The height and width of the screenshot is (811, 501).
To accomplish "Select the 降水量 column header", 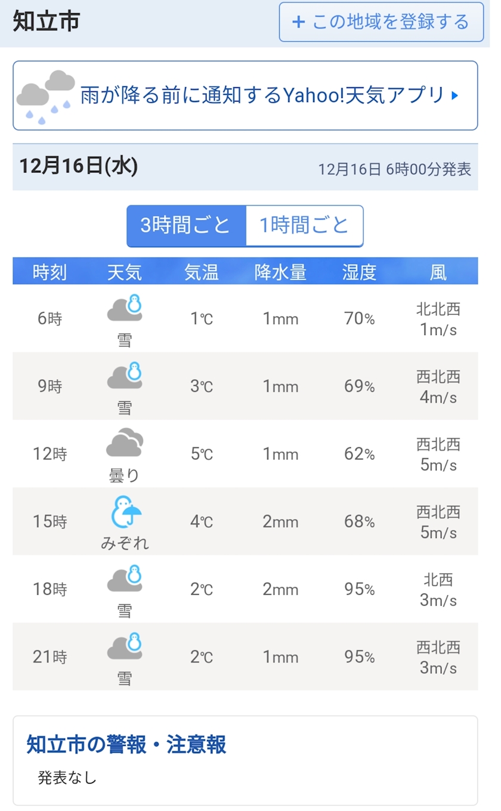I will tap(280, 272).
